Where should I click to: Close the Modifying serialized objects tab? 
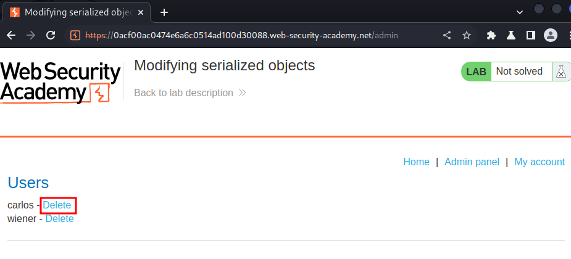pyautogui.click(x=143, y=12)
